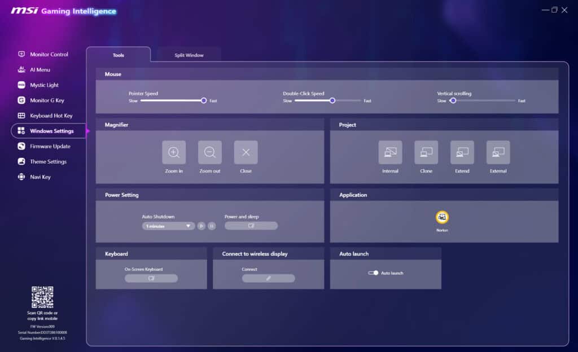Image resolution: width=578 pixels, height=352 pixels.
Task: Toggle the Auto launch switch
Action: [x=373, y=273]
